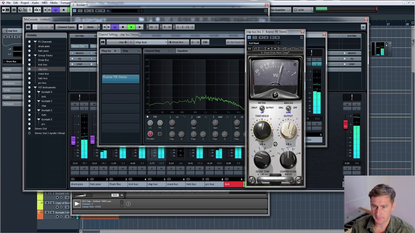Collapse the Group Tracks tree group
Screen dimensions: 415x233
click(35, 56)
